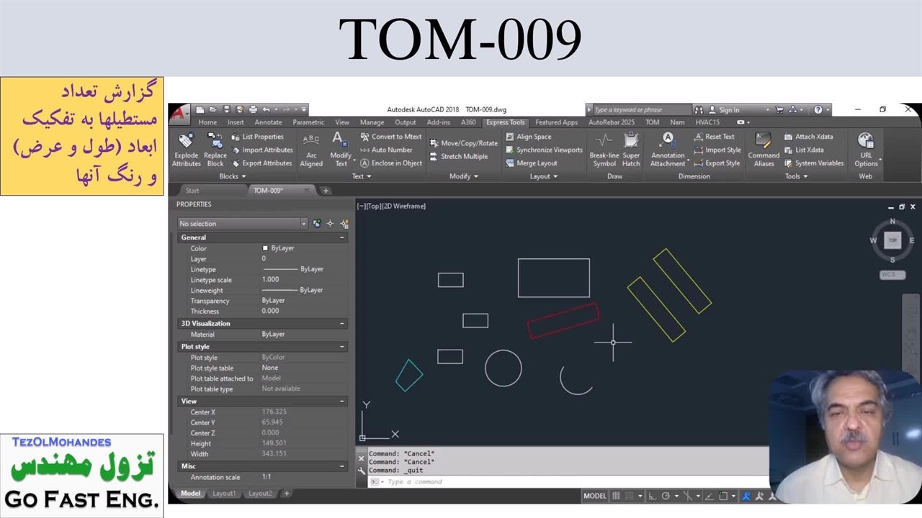Switch to the Layout1 tab

tap(224, 494)
